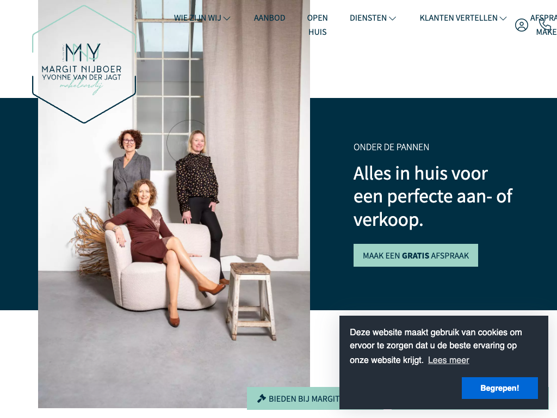The image size is (557, 418).
Task: Click the gavel icon beside Bieden bij Margit
Action: point(262,398)
